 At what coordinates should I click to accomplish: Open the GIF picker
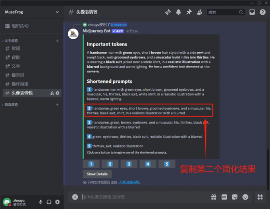coord(224,197)
